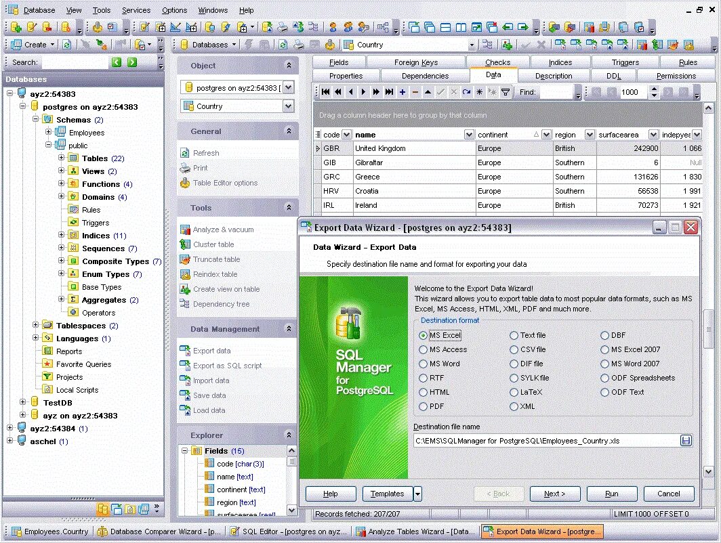
Task: Search forward with green right arrow
Action: coord(132,62)
